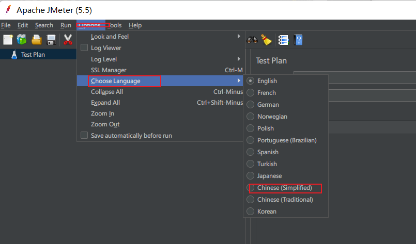Viewport: 416px width, 244px height.
Task: Click the New test plan icon
Action: click(8, 40)
